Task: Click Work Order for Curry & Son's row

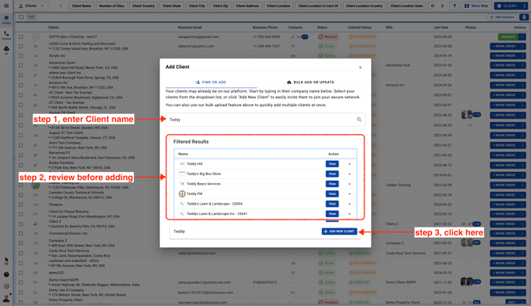Action: (x=505, y=46)
